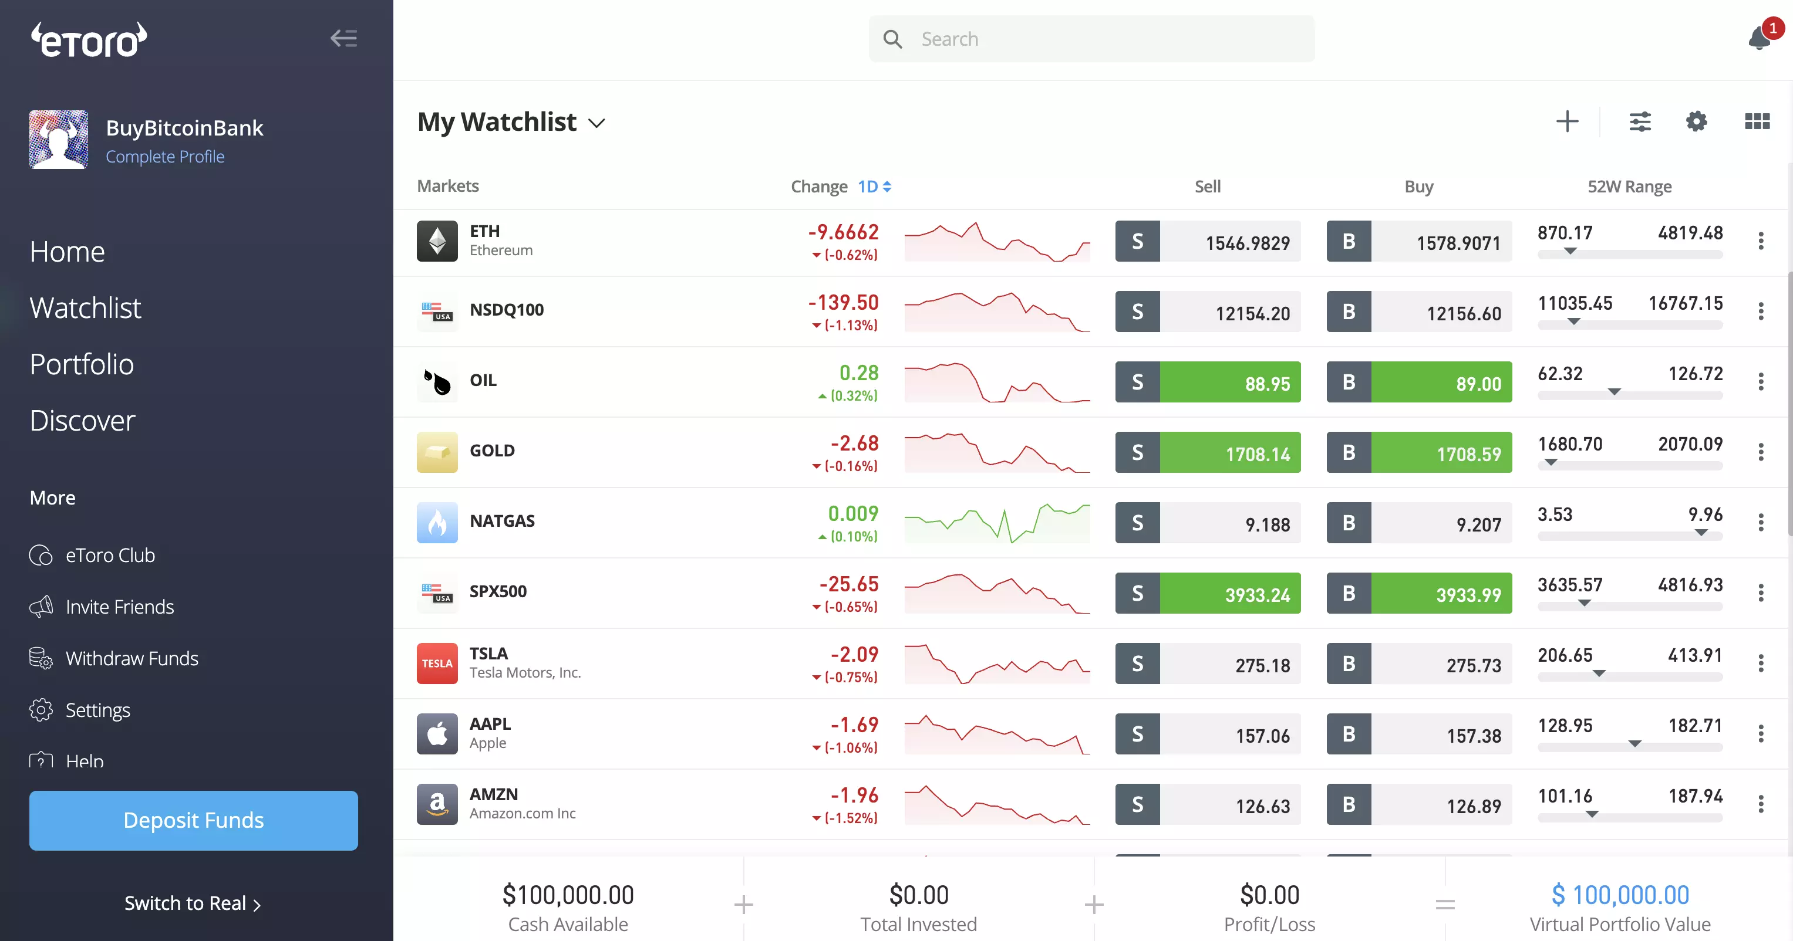Viewport: 1793px width, 941px height.
Task: Sell ETH at 1546.9829
Action: pos(1208,241)
